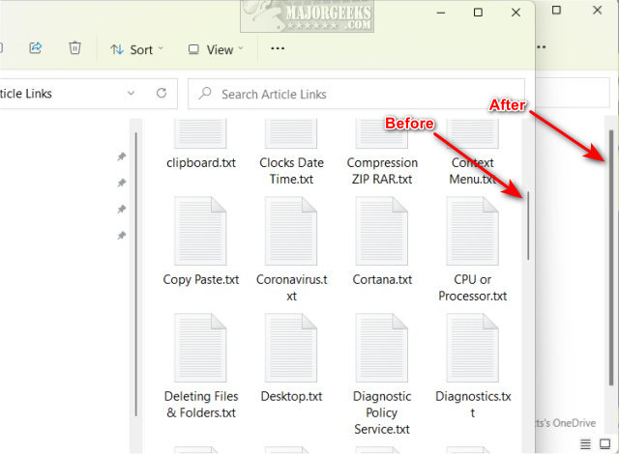Click the Copy Paste.txt file name

201,279
